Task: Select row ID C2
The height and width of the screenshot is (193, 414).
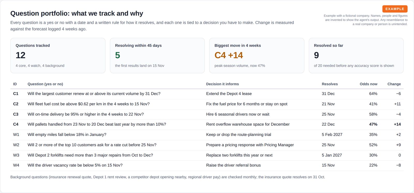Action: (16, 104)
